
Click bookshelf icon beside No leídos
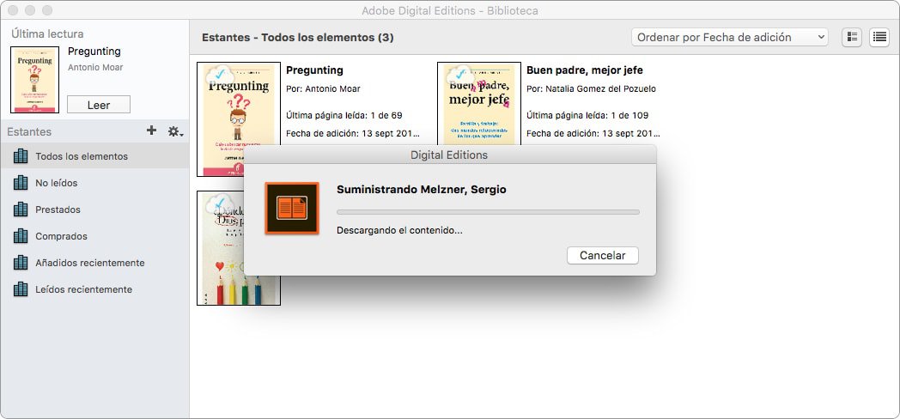(x=21, y=183)
